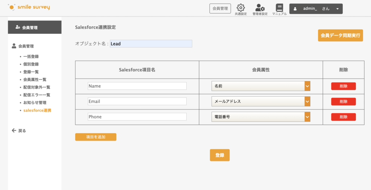Screen dimensions: 371x190
Task: Click the orange 登録 submit button
Action: (x=220, y=155)
